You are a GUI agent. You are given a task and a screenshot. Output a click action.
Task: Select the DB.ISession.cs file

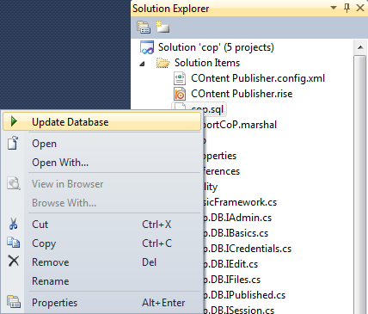click(239, 310)
